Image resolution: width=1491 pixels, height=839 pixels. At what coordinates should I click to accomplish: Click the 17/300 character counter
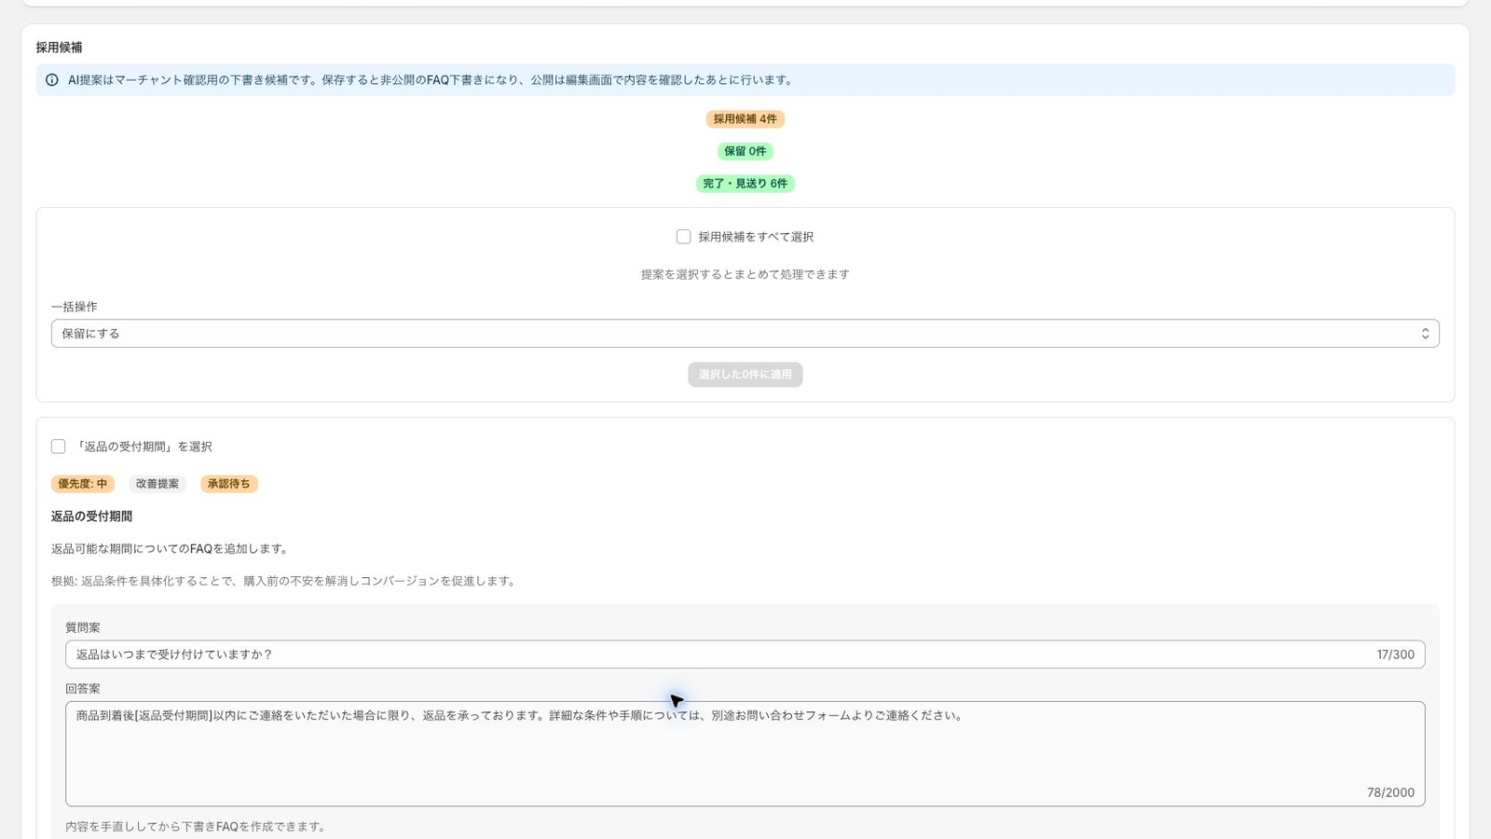1396,654
